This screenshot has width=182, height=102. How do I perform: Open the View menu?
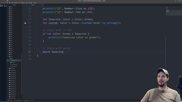coord(12,3)
